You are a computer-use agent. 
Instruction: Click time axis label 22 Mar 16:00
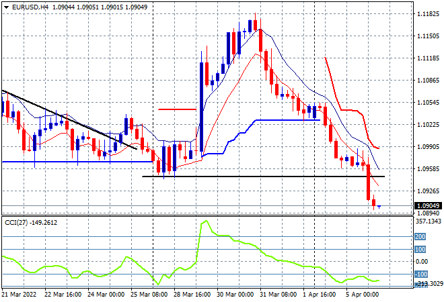(63, 295)
